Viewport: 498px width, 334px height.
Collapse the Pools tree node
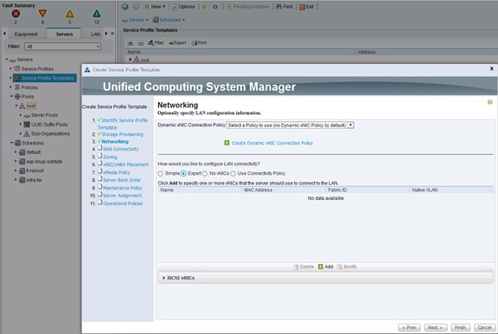[x=12, y=96]
